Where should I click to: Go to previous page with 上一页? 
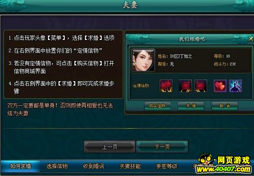(110, 147)
